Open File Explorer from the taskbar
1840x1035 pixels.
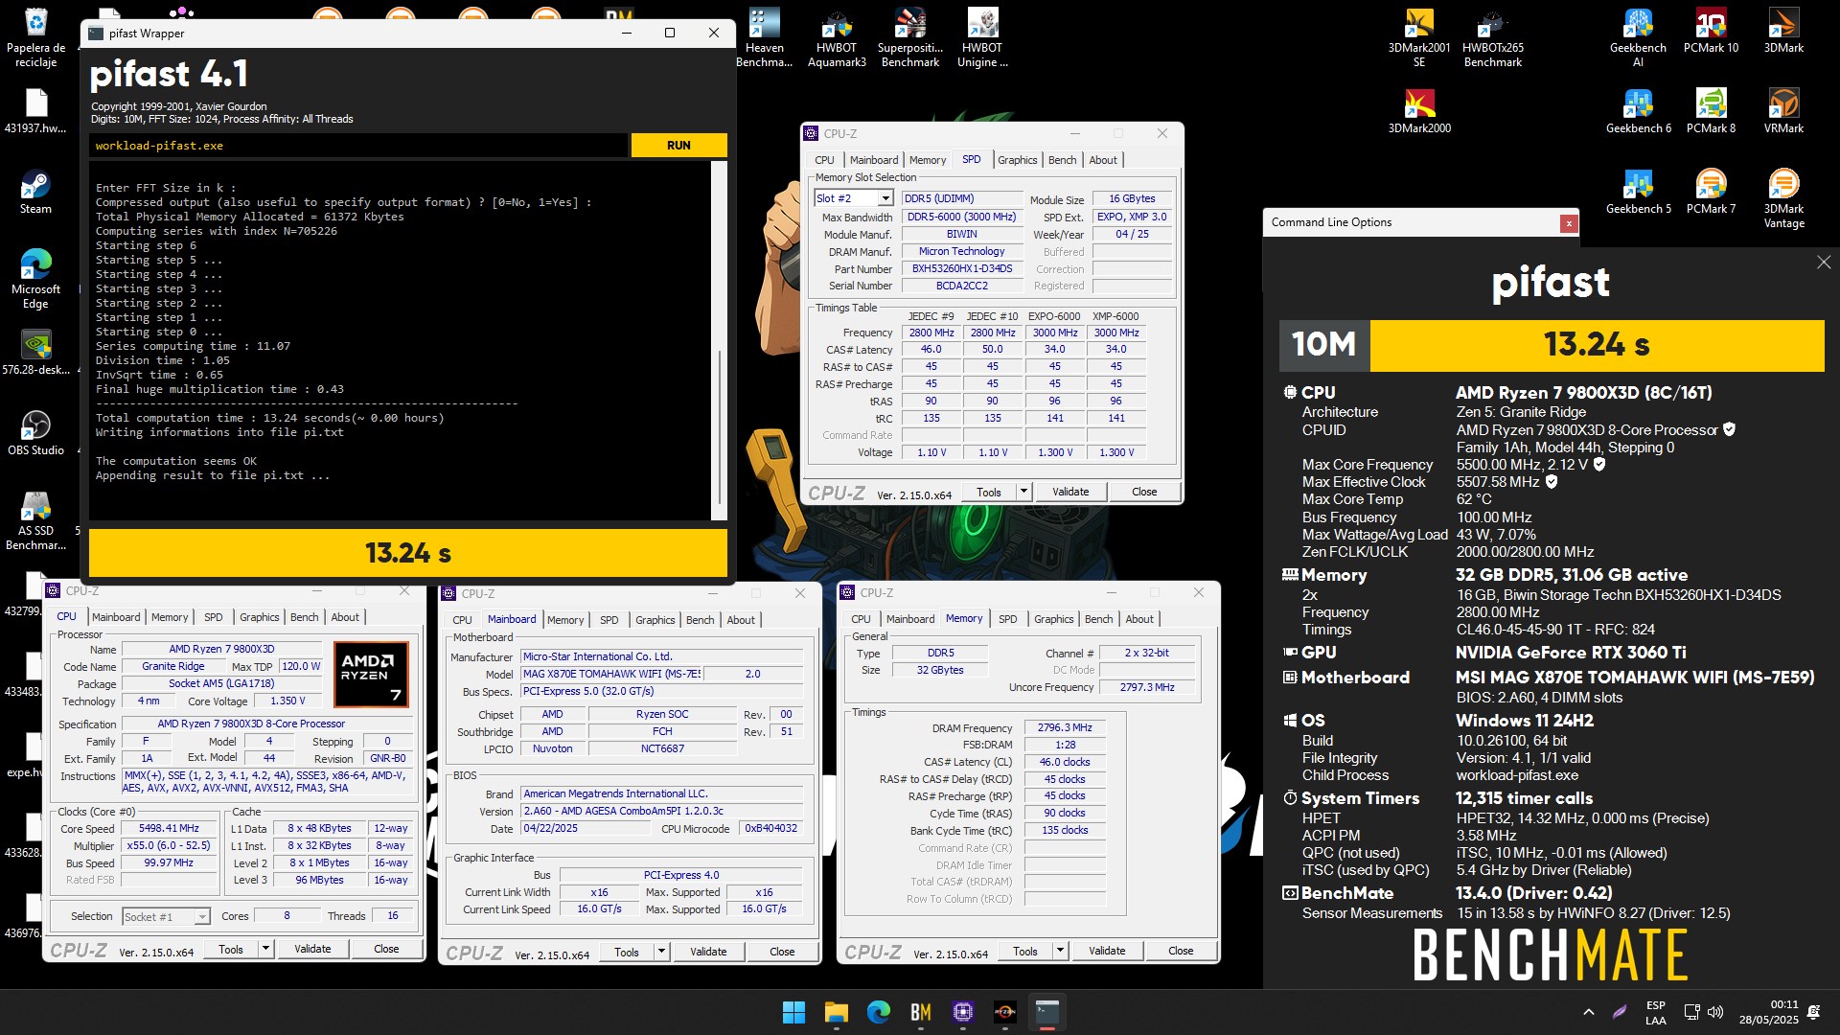point(837,1012)
